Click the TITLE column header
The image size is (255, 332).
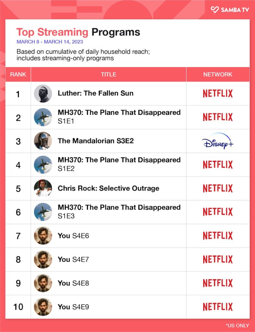pos(108,75)
